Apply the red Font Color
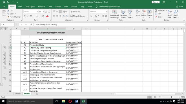 tap(47, 16)
